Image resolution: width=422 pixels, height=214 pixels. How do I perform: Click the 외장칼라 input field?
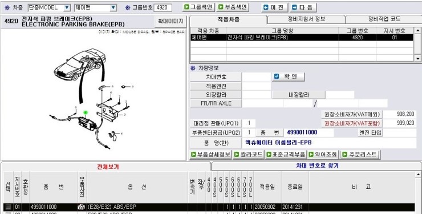click(x=257, y=95)
